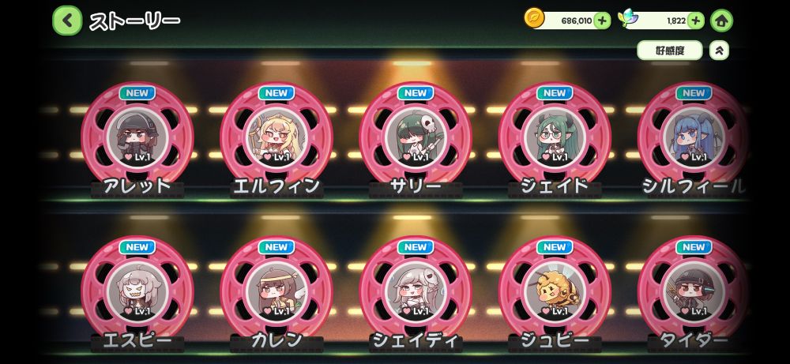790x364 pixels.
Task: Tap the gold coin currency icon
Action: 534,18
